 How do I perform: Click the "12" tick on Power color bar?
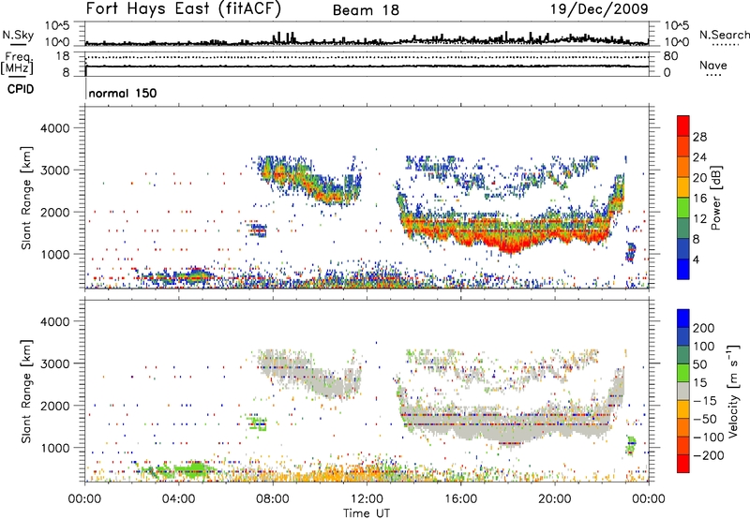point(699,219)
